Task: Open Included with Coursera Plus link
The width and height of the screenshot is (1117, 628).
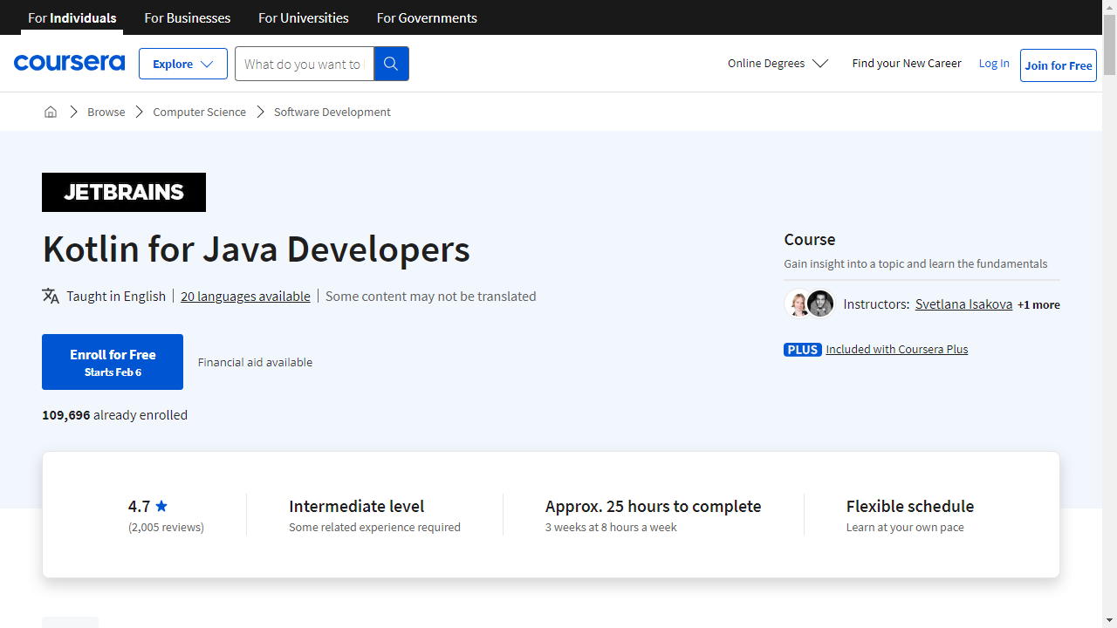Action: [x=897, y=350]
